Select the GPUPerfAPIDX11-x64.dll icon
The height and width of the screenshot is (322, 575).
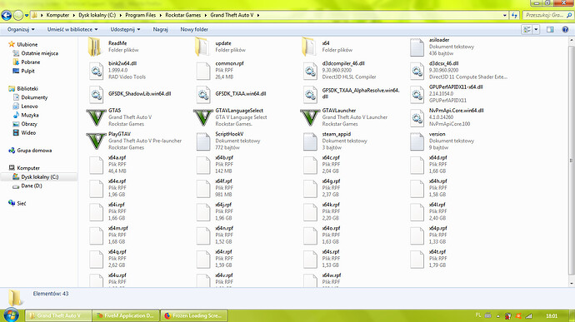[417, 95]
